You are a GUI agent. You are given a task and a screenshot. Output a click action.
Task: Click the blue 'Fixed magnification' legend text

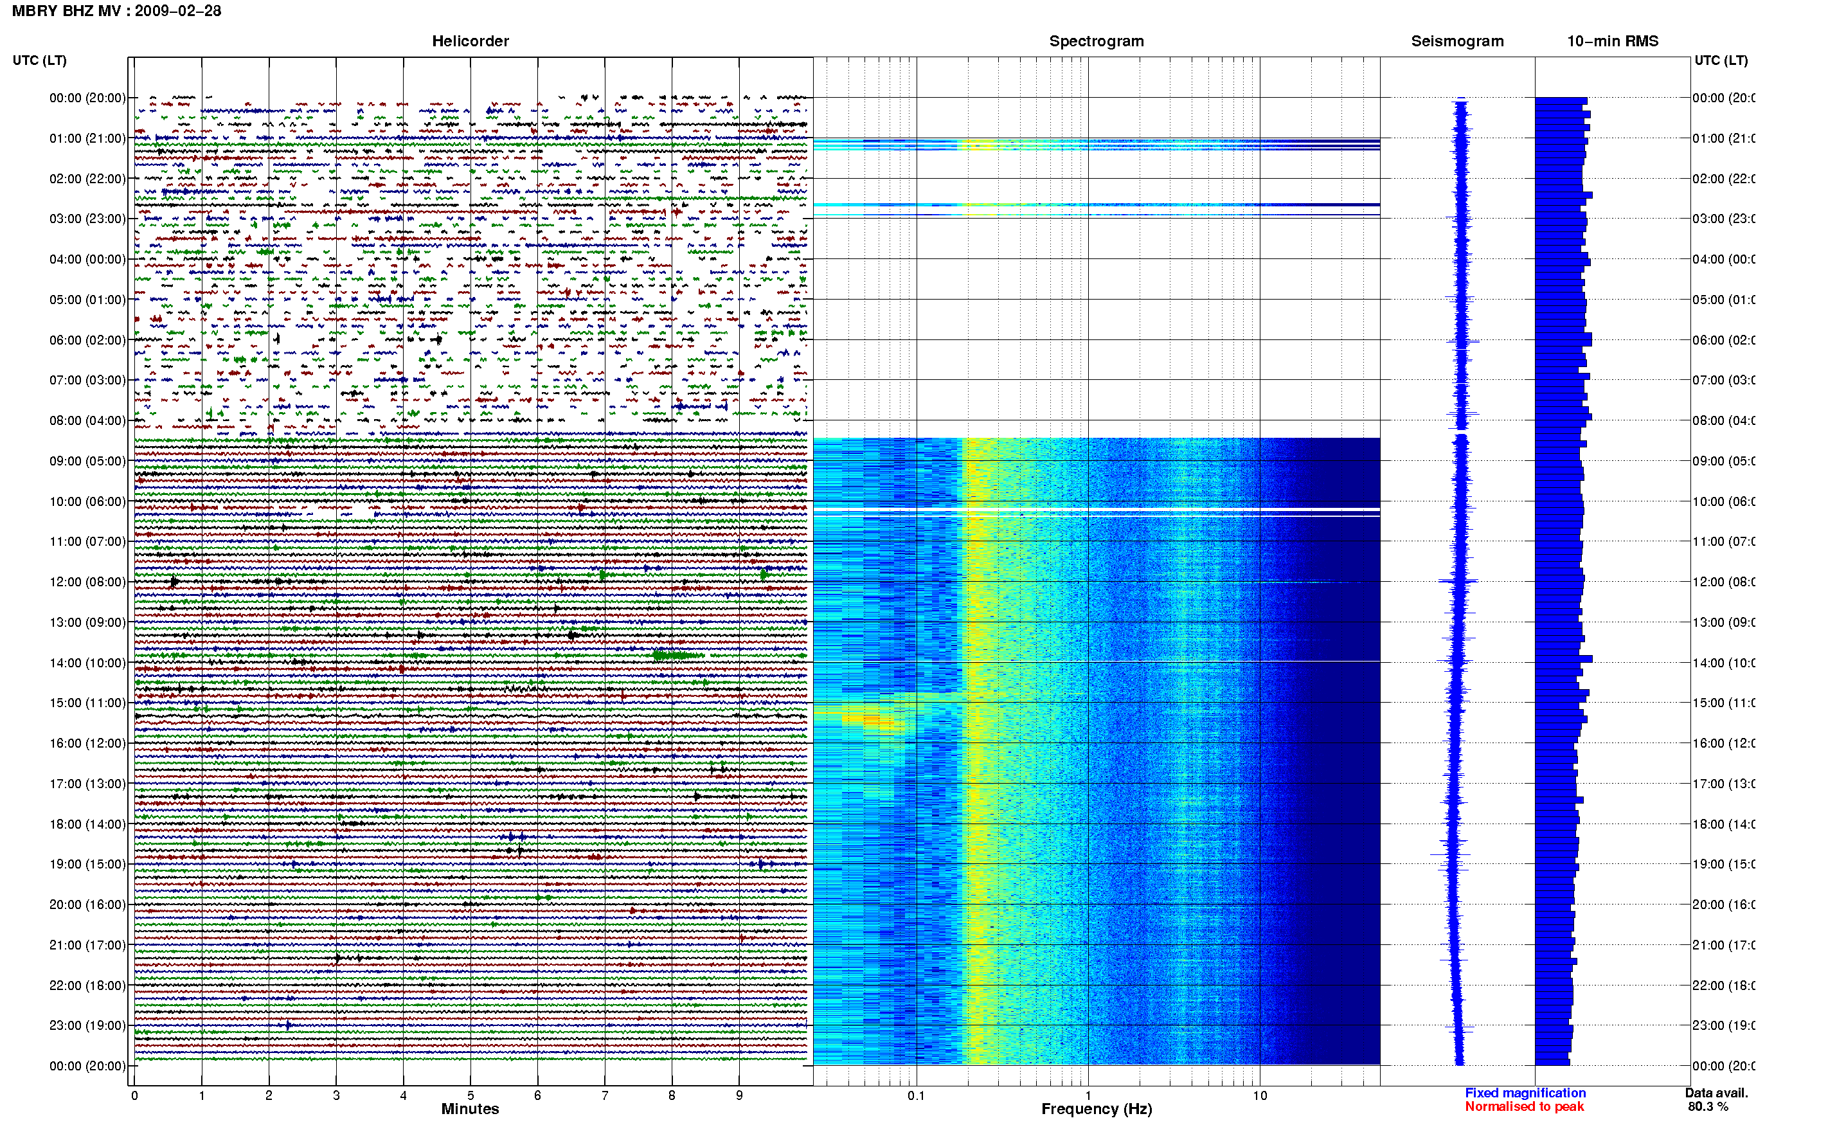tap(1525, 1093)
